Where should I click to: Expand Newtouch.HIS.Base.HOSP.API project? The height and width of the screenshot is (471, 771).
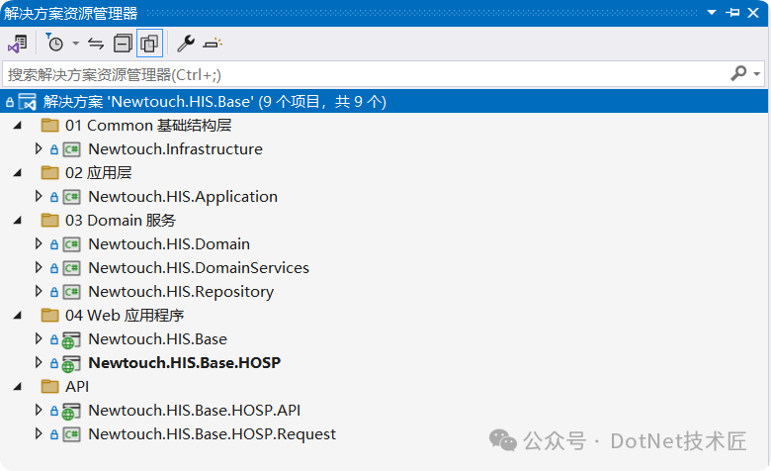[x=39, y=410]
